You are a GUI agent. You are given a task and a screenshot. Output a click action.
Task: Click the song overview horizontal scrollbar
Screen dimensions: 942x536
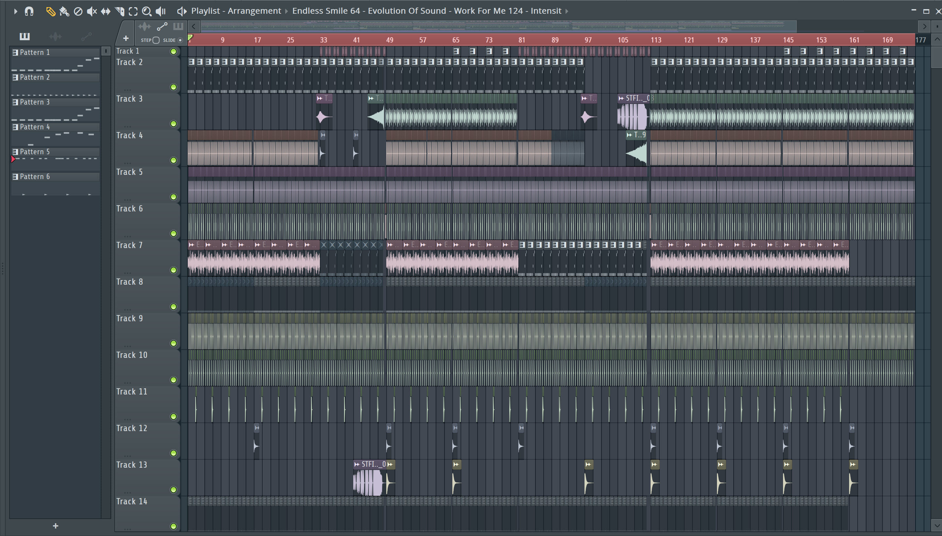pyautogui.click(x=498, y=26)
